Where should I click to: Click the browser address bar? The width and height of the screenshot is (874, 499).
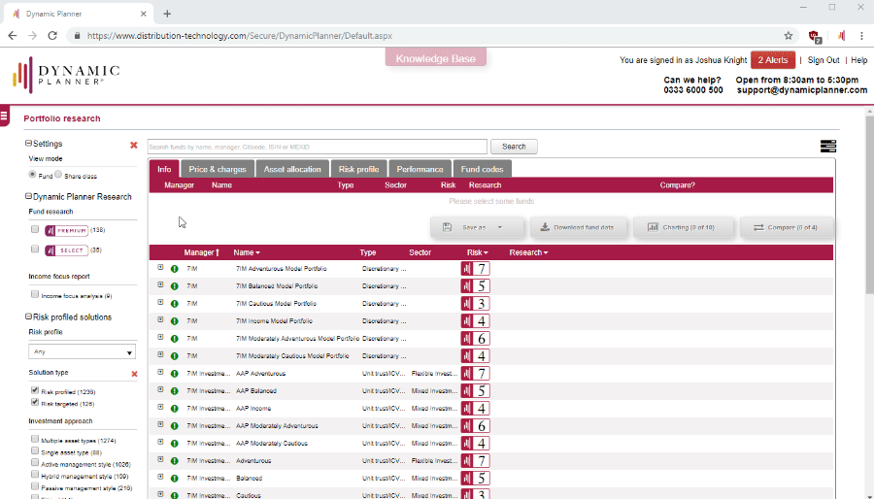tap(432, 36)
